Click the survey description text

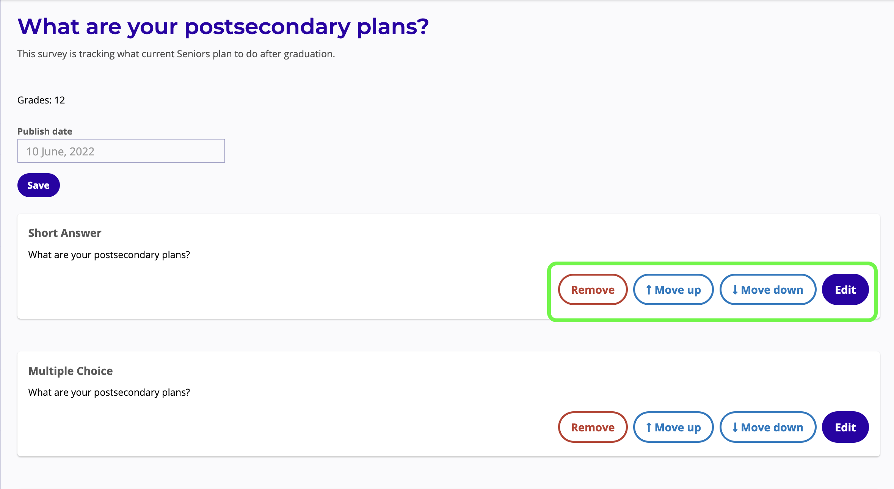[x=176, y=54]
